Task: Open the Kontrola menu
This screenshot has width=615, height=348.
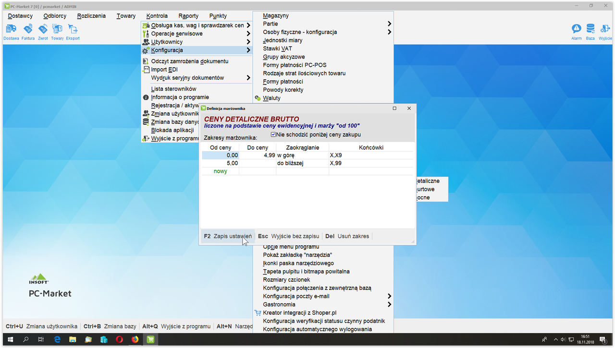Action: click(157, 16)
